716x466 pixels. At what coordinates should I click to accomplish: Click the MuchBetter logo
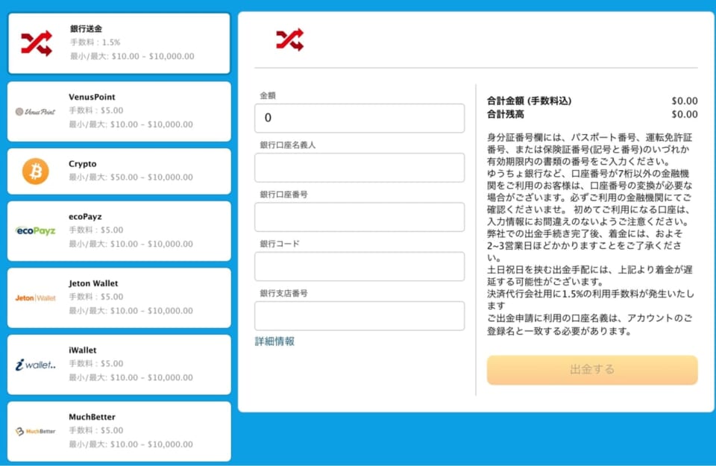pos(36,431)
